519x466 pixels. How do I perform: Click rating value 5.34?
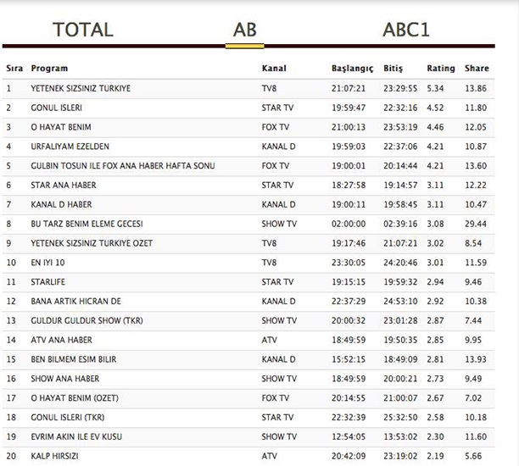pyautogui.click(x=435, y=88)
